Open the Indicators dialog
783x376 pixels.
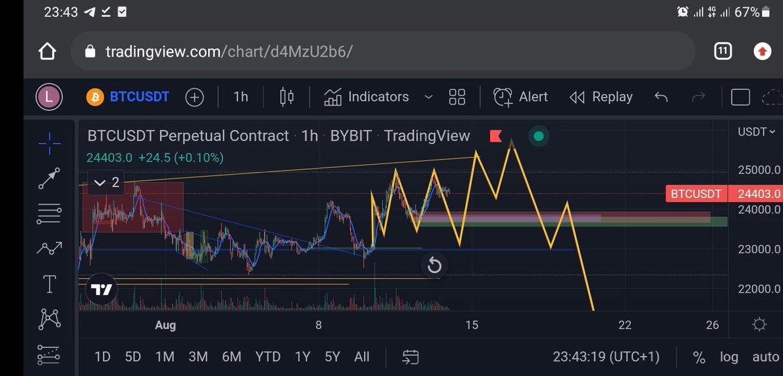367,97
